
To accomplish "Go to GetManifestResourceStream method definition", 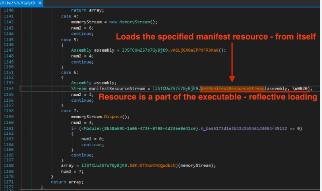I will tap(232, 89).
